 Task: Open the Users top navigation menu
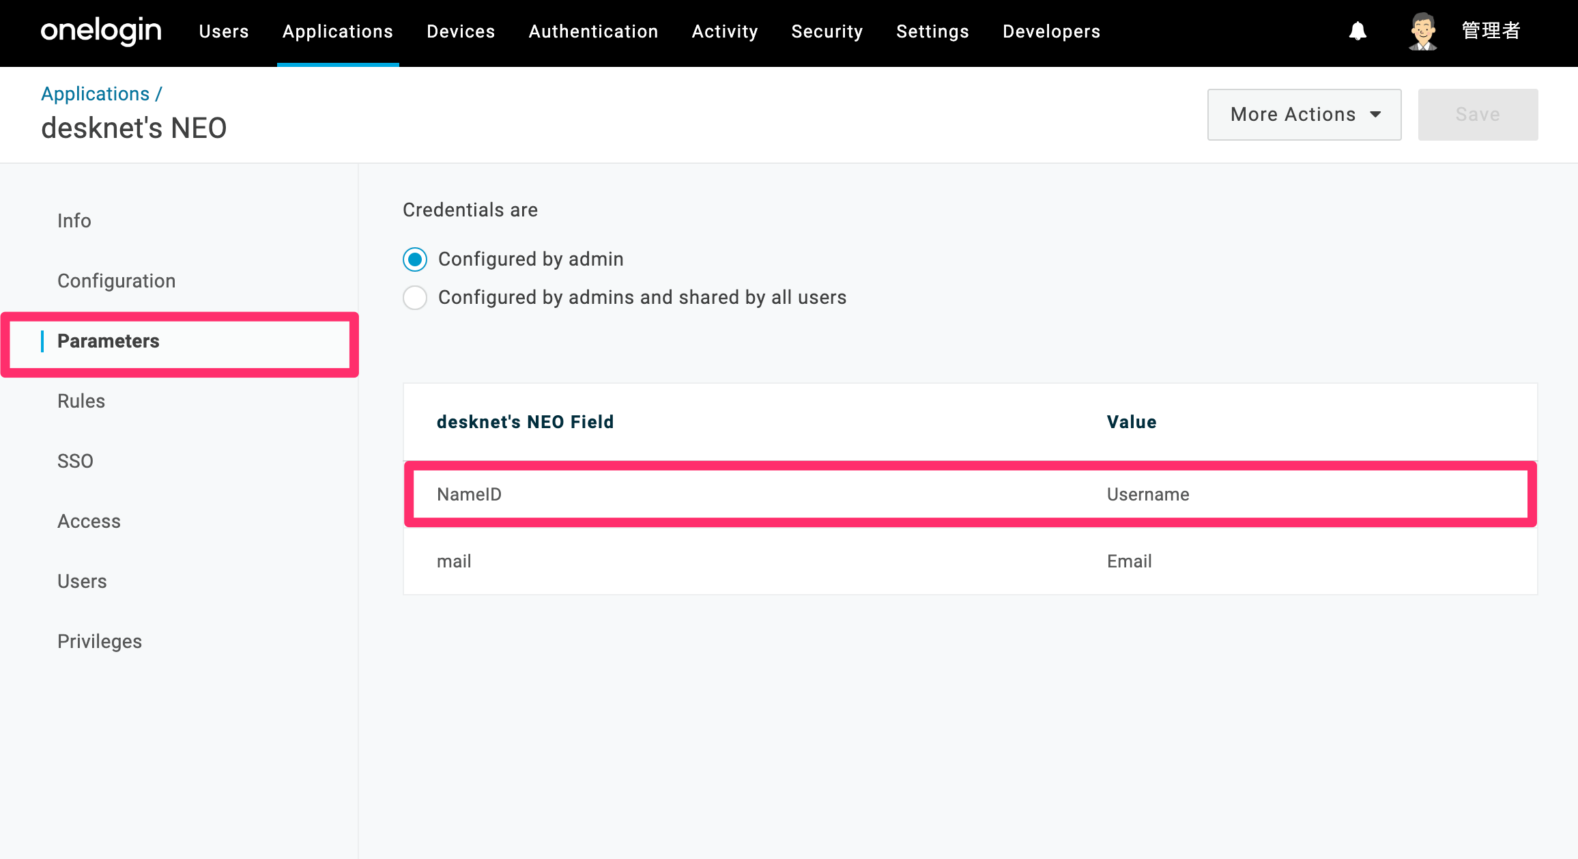tap(224, 31)
